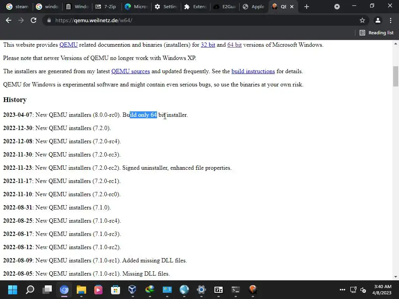Viewport: 399px width, 299px height.
Task: Click the 2022-12-30 entry text
Action: 57,128
